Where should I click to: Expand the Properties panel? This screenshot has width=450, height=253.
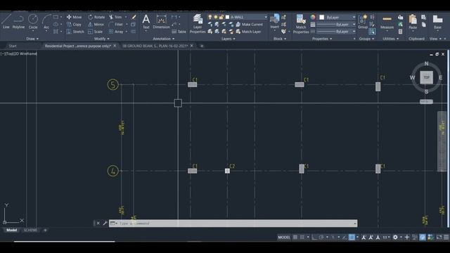(322, 39)
